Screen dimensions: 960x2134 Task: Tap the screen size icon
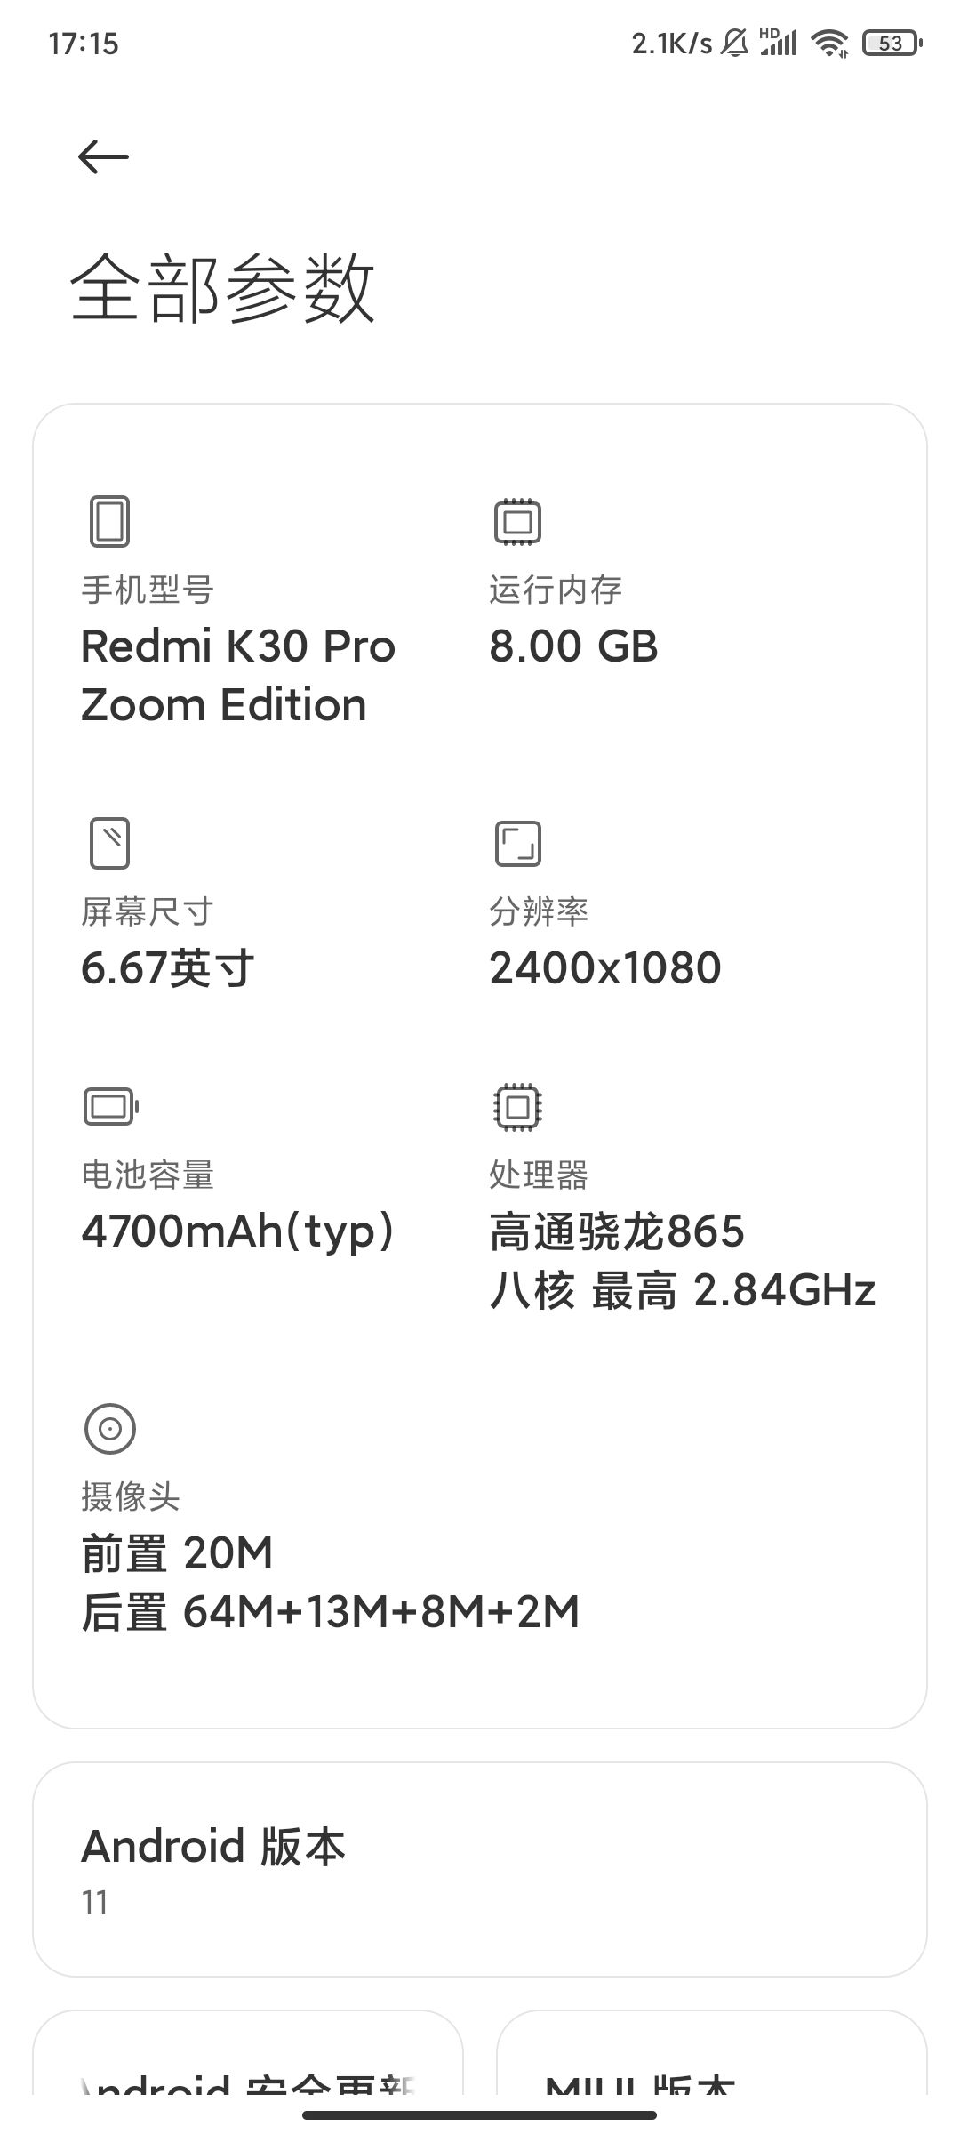(109, 843)
